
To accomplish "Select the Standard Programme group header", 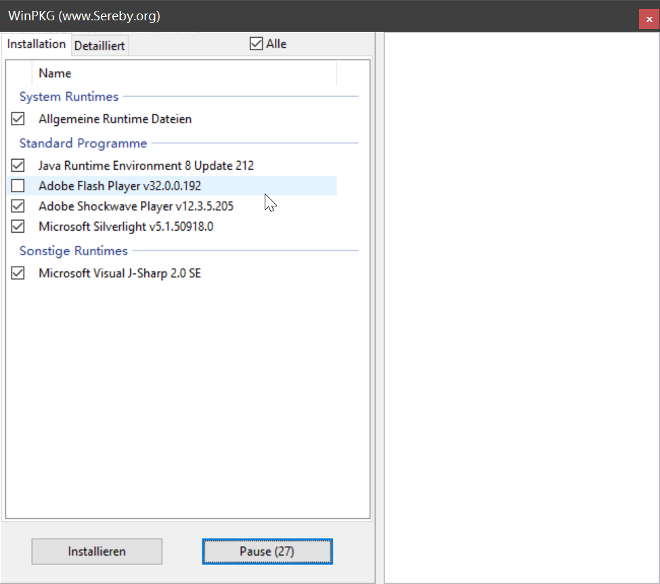I will pyautogui.click(x=83, y=143).
